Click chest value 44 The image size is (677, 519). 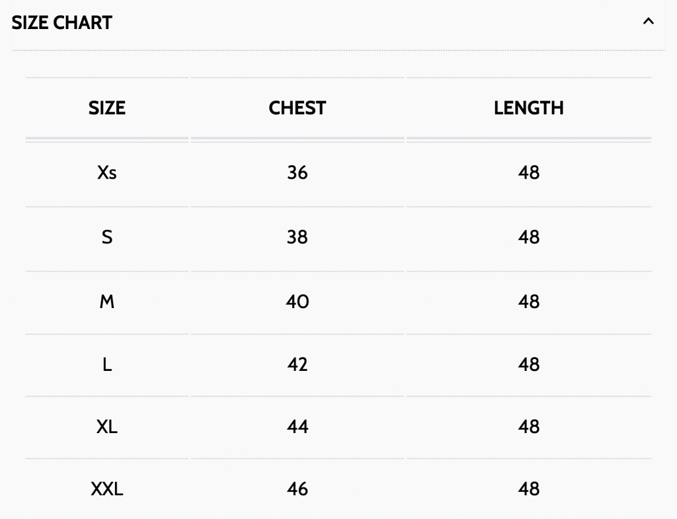(x=298, y=426)
